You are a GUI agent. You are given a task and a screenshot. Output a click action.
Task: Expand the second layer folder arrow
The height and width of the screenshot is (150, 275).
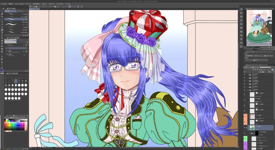point(248,77)
